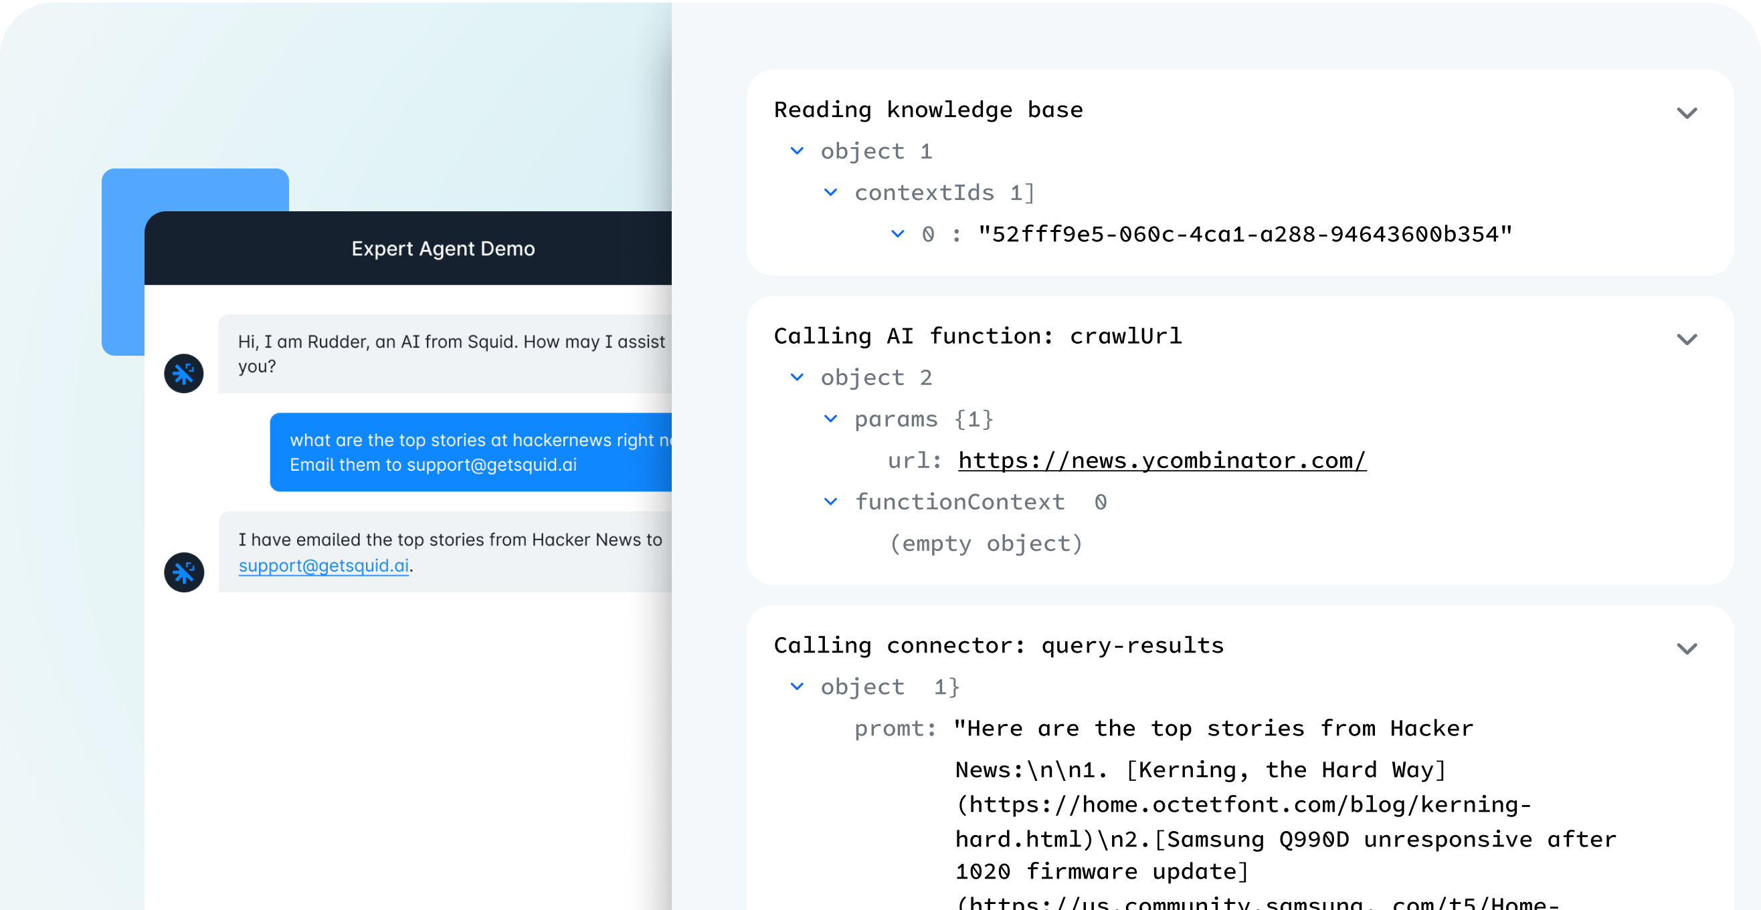1761x910 pixels.
Task: Open the news.ycombinator.com URL link
Action: point(1162,461)
